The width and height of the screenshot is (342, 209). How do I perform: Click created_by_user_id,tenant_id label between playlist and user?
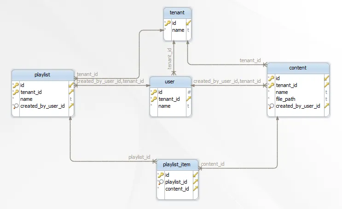point(110,81)
